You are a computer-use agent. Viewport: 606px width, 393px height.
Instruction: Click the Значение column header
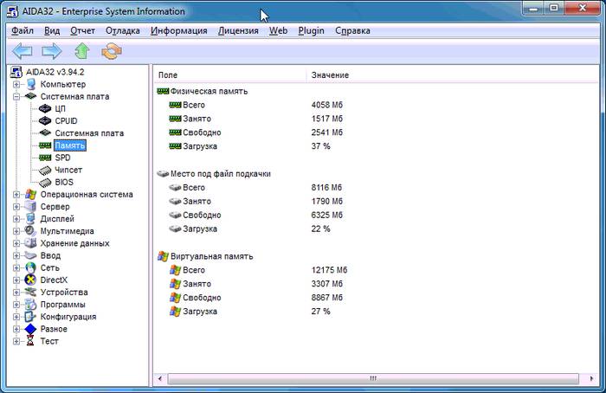click(x=330, y=75)
